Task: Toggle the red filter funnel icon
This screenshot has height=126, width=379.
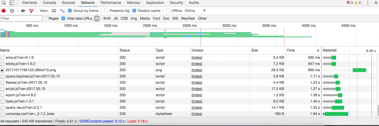Action: coord(31,11)
